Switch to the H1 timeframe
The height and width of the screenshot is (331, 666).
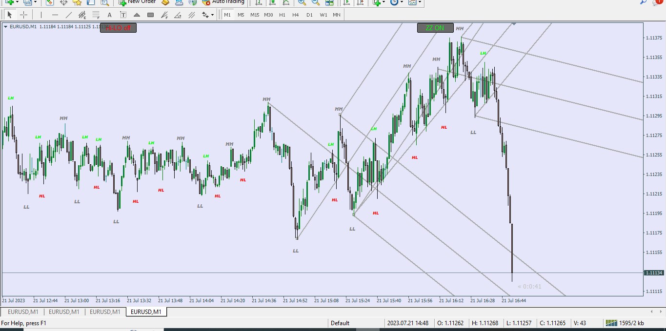point(282,15)
